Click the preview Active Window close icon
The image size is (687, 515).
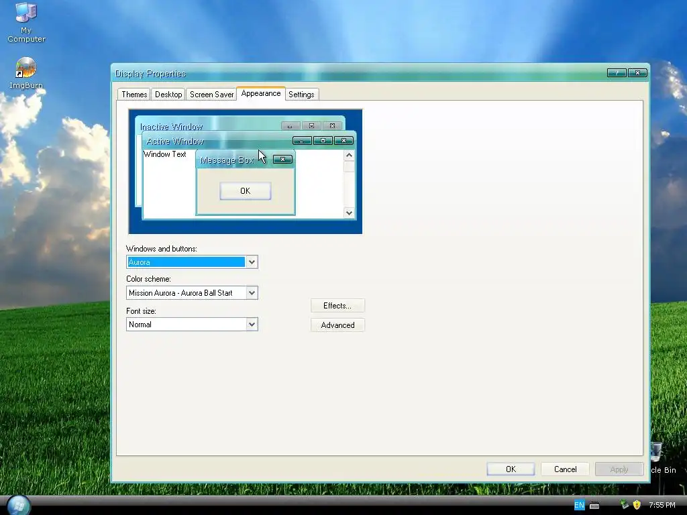(x=344, y=141)
